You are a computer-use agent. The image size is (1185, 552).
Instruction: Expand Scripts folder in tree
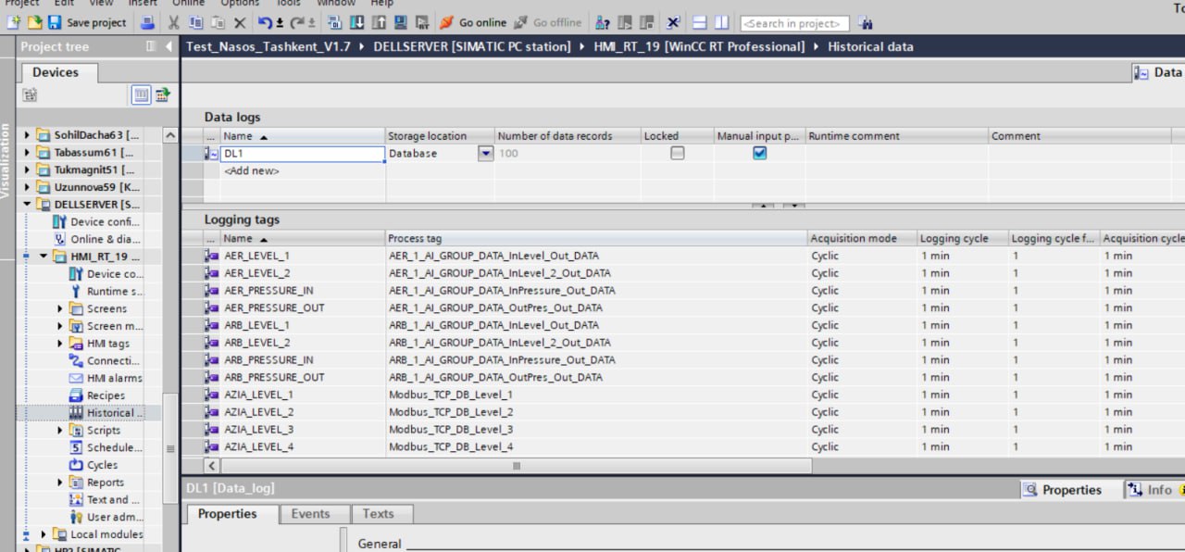coord(60,430)
